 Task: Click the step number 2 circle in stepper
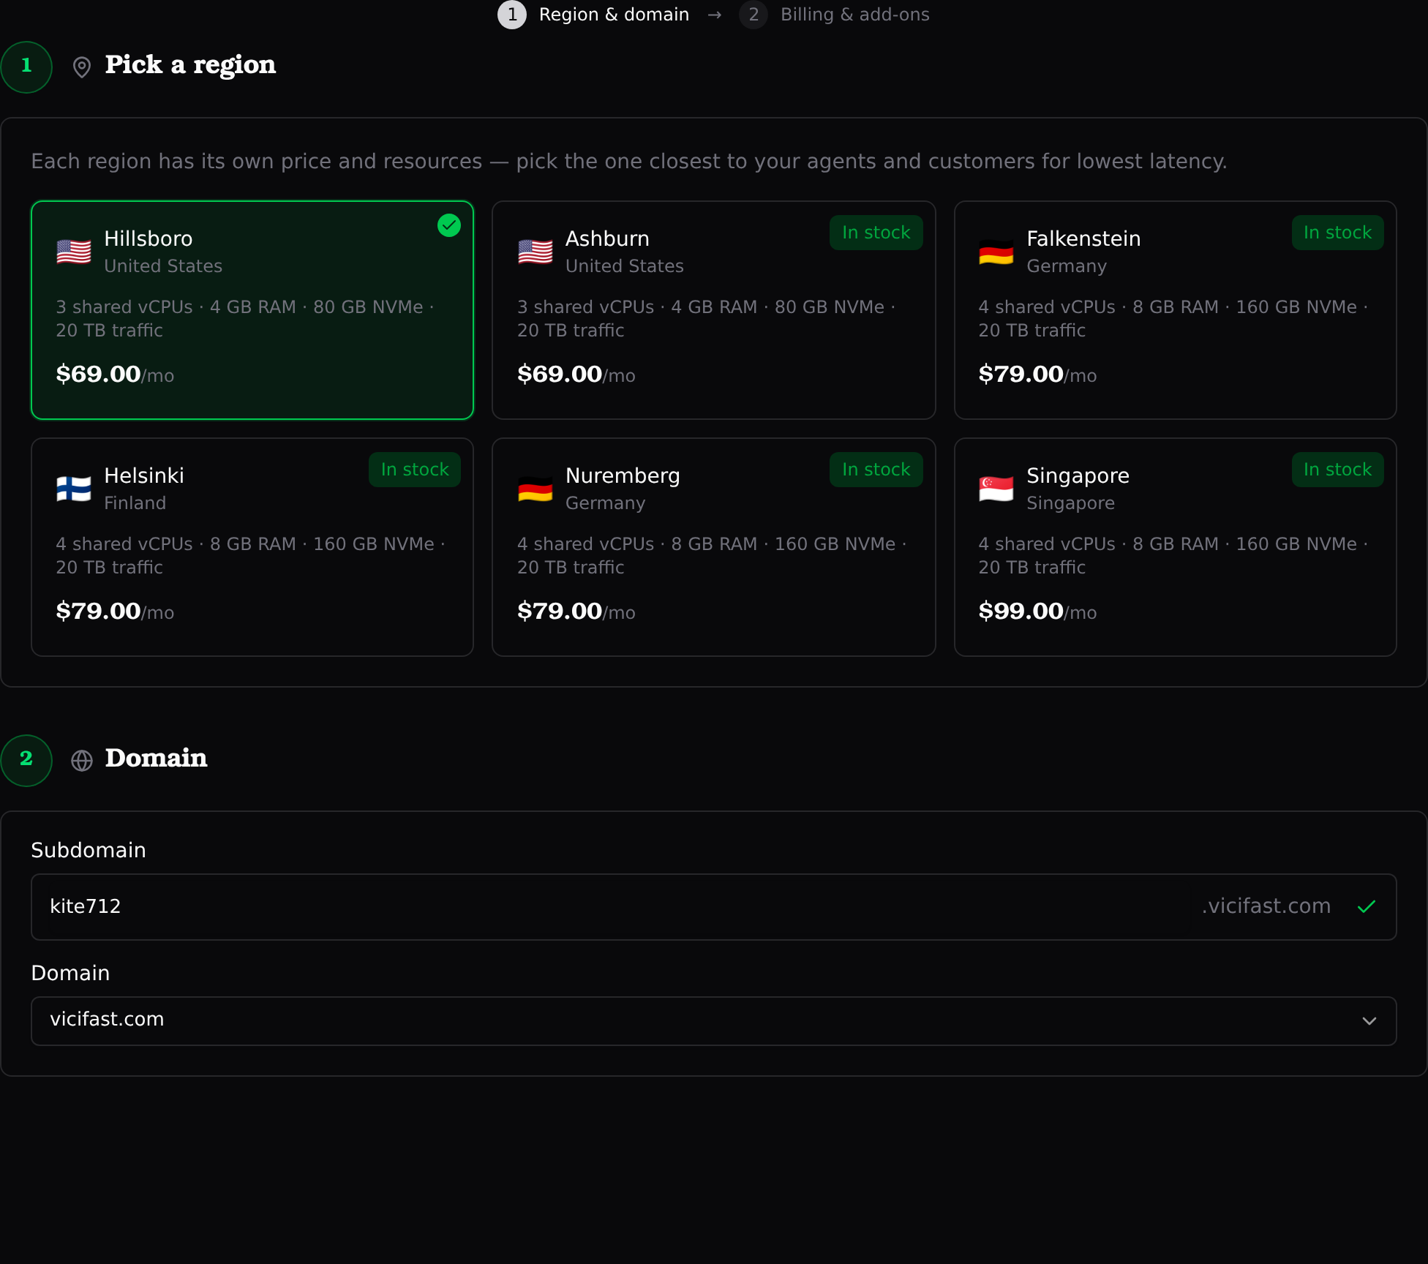point(754,15)
